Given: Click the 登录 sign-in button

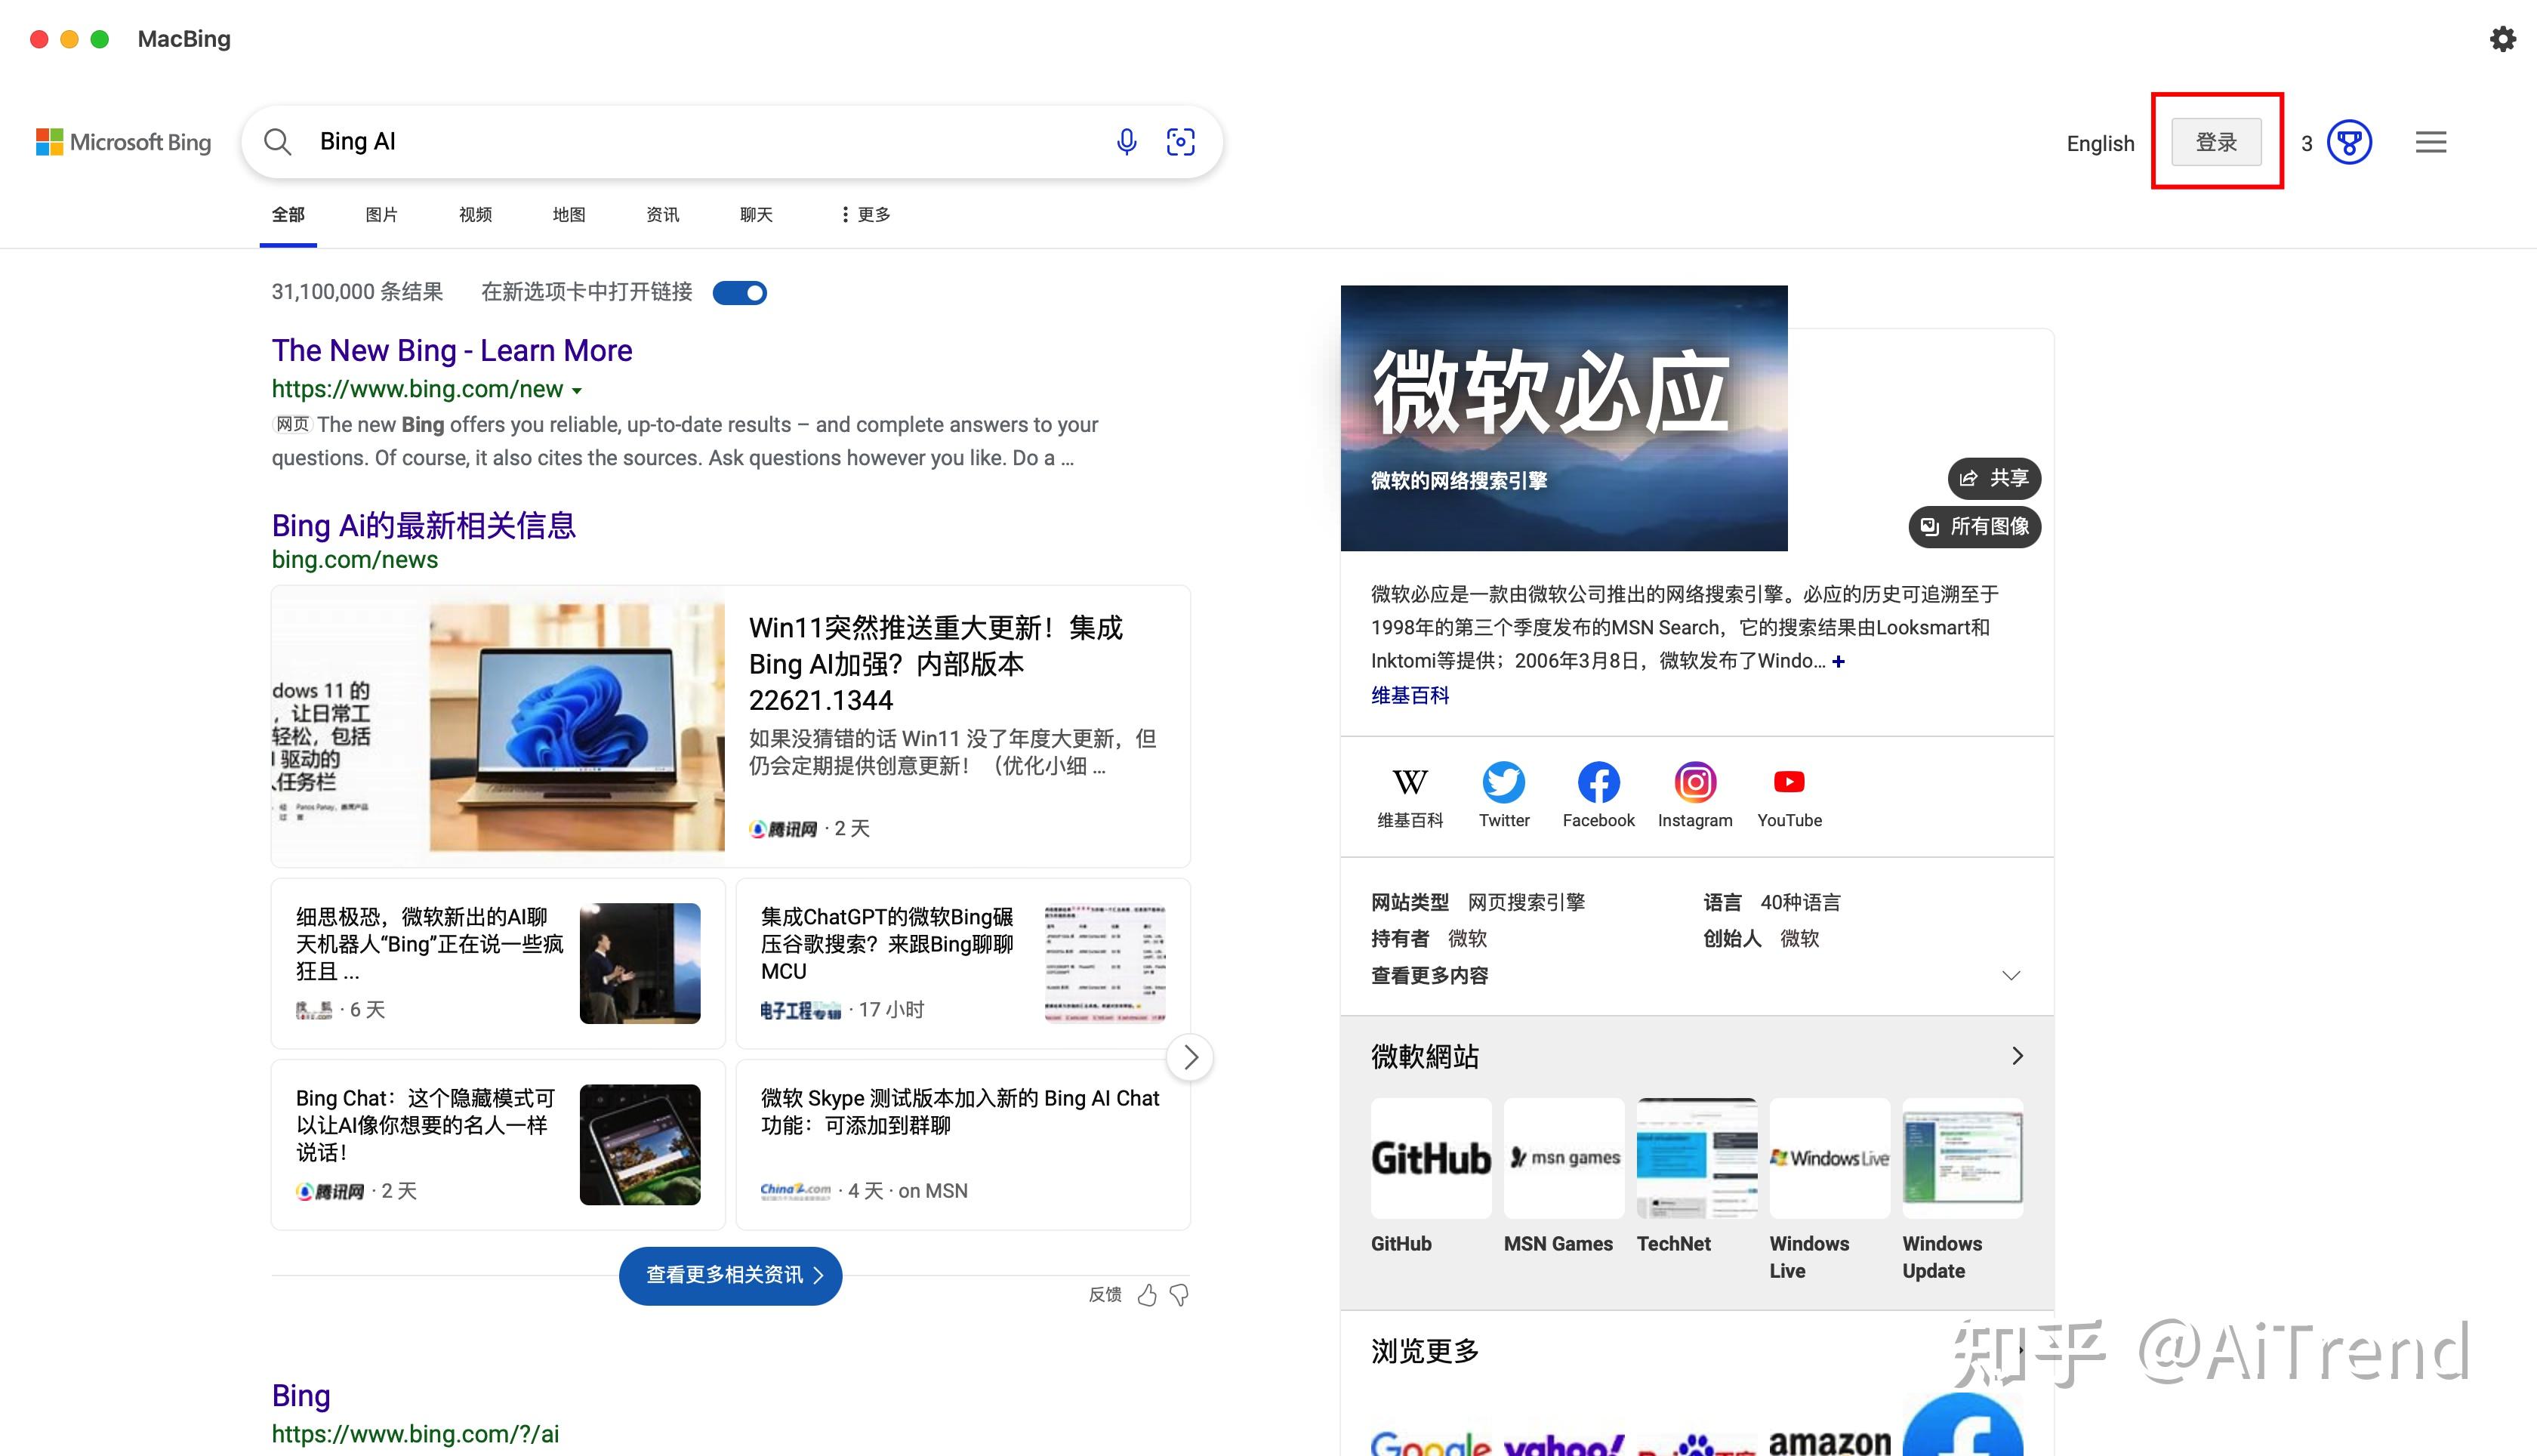Looking at the screenshot, I should point(2216,141).
